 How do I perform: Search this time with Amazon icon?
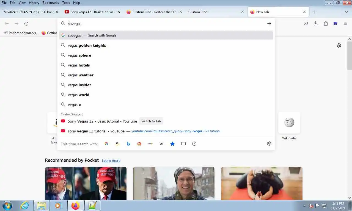click(x=117, y=144)
